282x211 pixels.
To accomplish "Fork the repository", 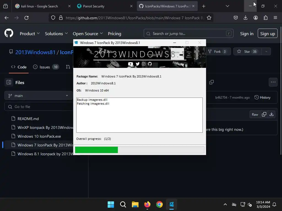I will click(218, 51).
